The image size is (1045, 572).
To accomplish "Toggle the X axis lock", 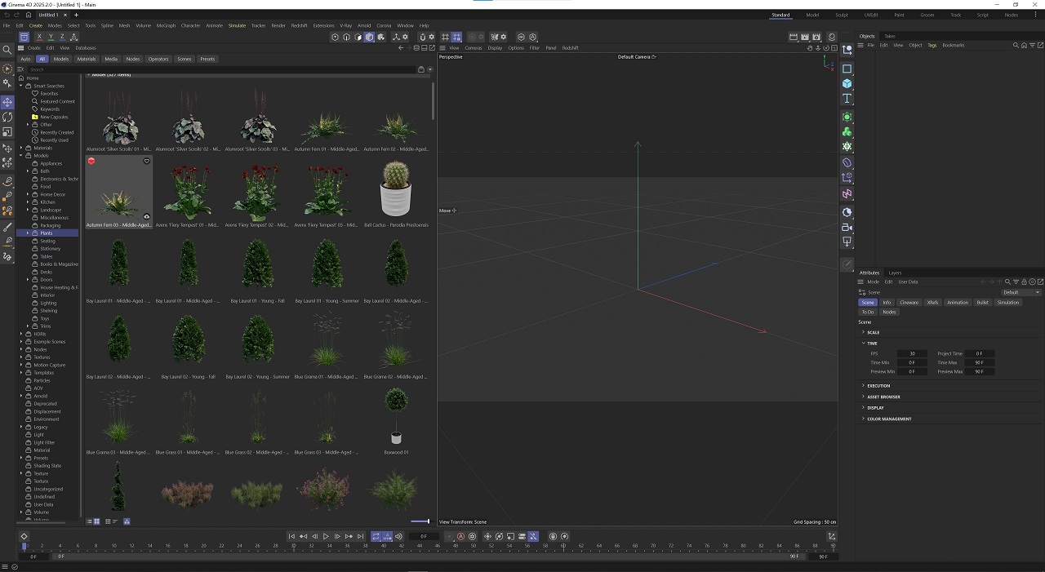I will tap(39, 37).
